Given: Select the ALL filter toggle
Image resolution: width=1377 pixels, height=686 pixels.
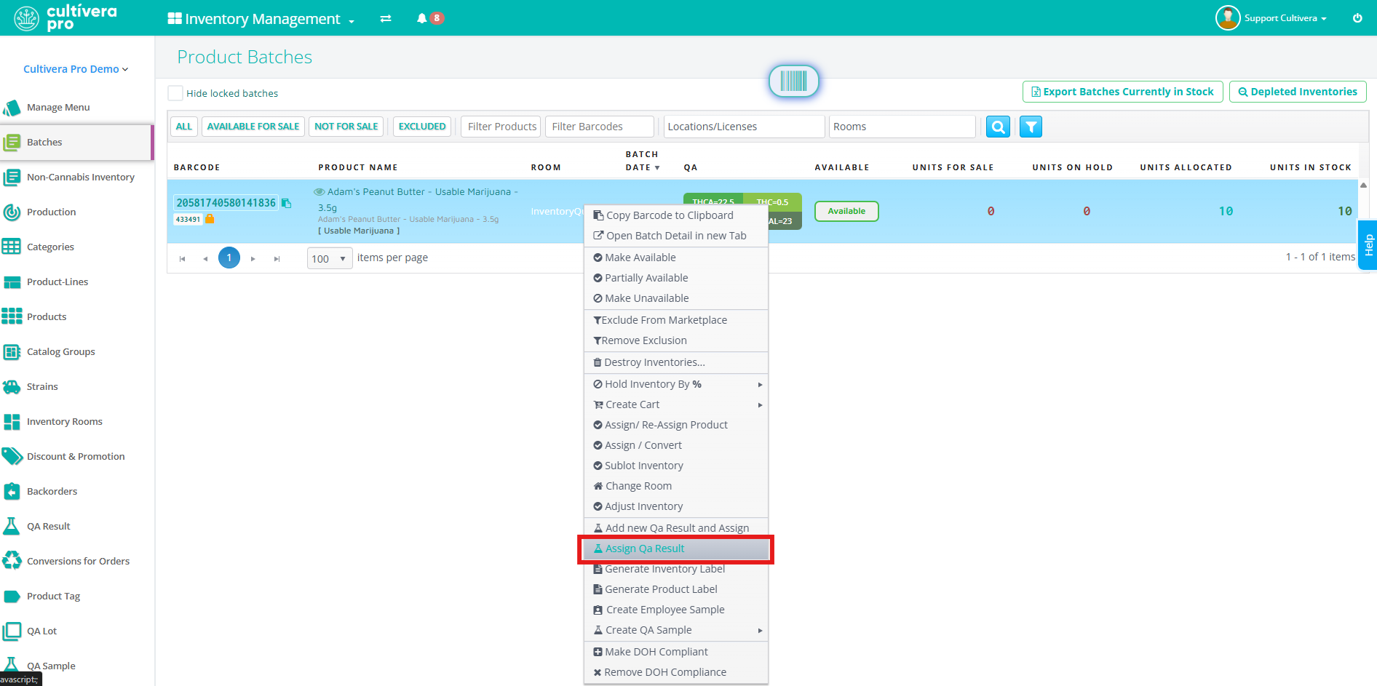Looking at the screenshot, I should (184, 127).
